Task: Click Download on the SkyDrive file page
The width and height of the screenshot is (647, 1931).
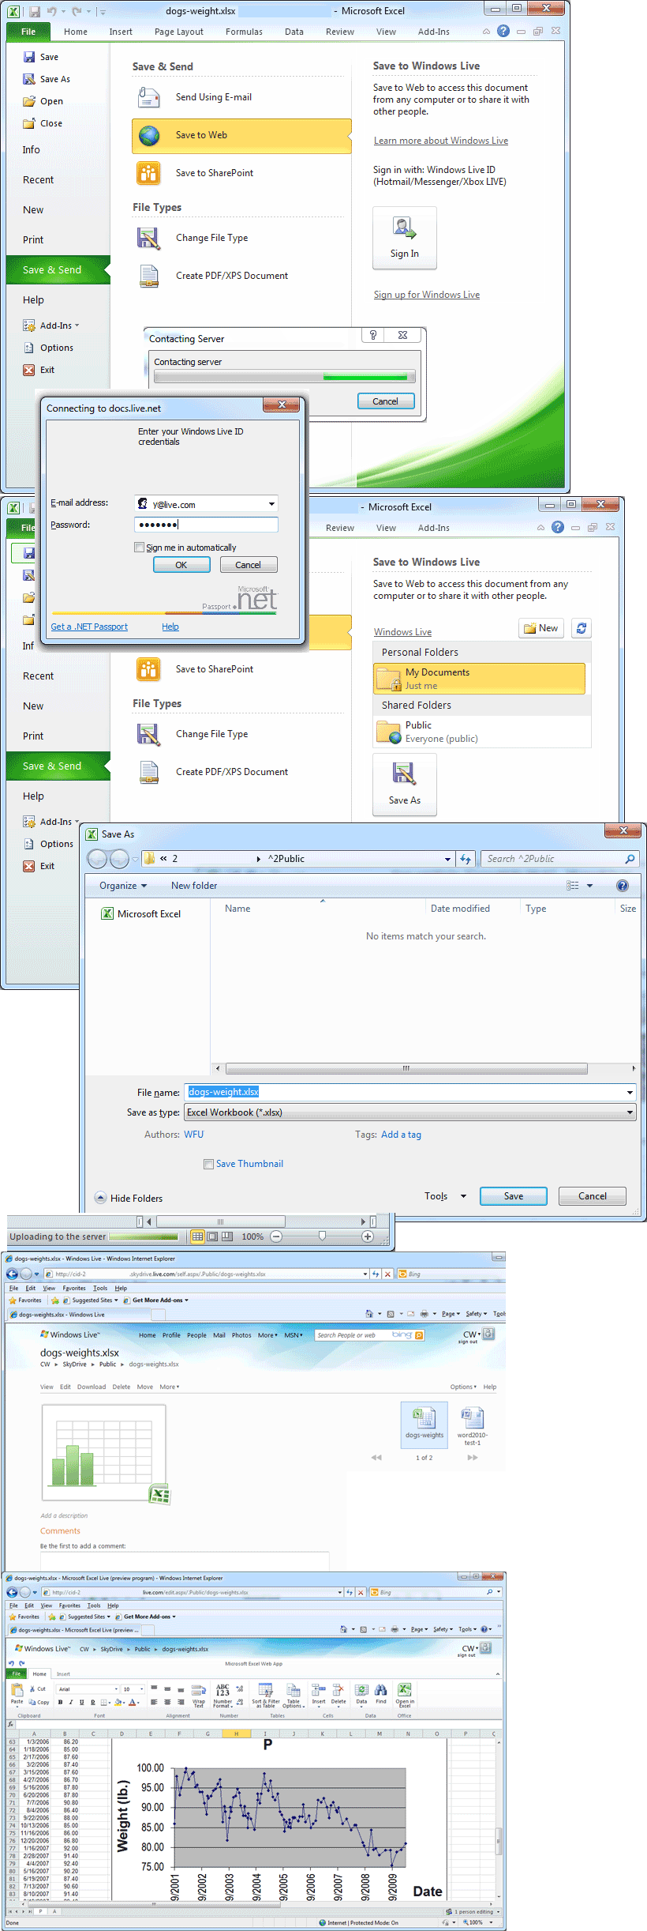Action: (92, 1387)
